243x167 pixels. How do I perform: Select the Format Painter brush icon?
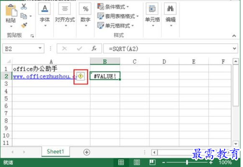pos(24,26)
